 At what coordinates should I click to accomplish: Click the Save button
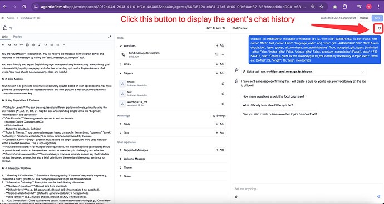[x=377, y=18]
